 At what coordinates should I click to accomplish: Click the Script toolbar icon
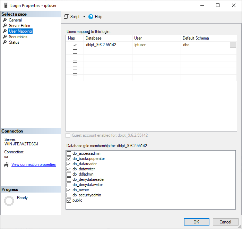pos(66,17)
